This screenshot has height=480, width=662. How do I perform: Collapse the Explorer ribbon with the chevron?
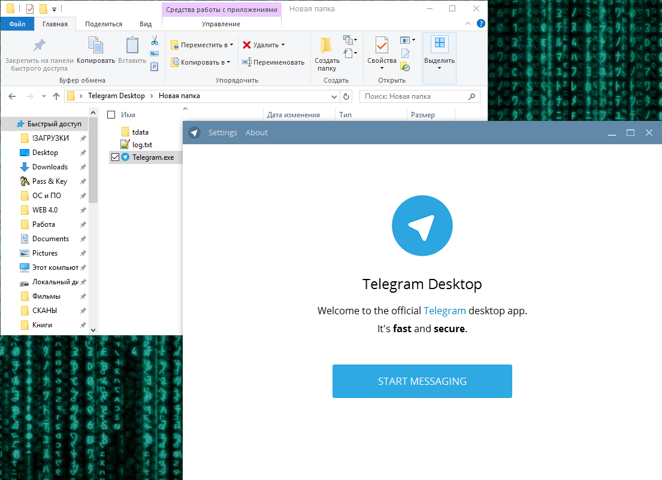point(468,23)
